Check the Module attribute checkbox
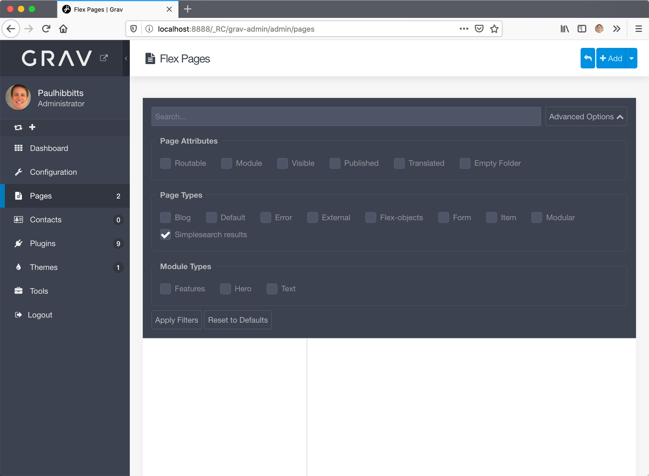Screen dimensions: 649x476 [x=226, y=163]
